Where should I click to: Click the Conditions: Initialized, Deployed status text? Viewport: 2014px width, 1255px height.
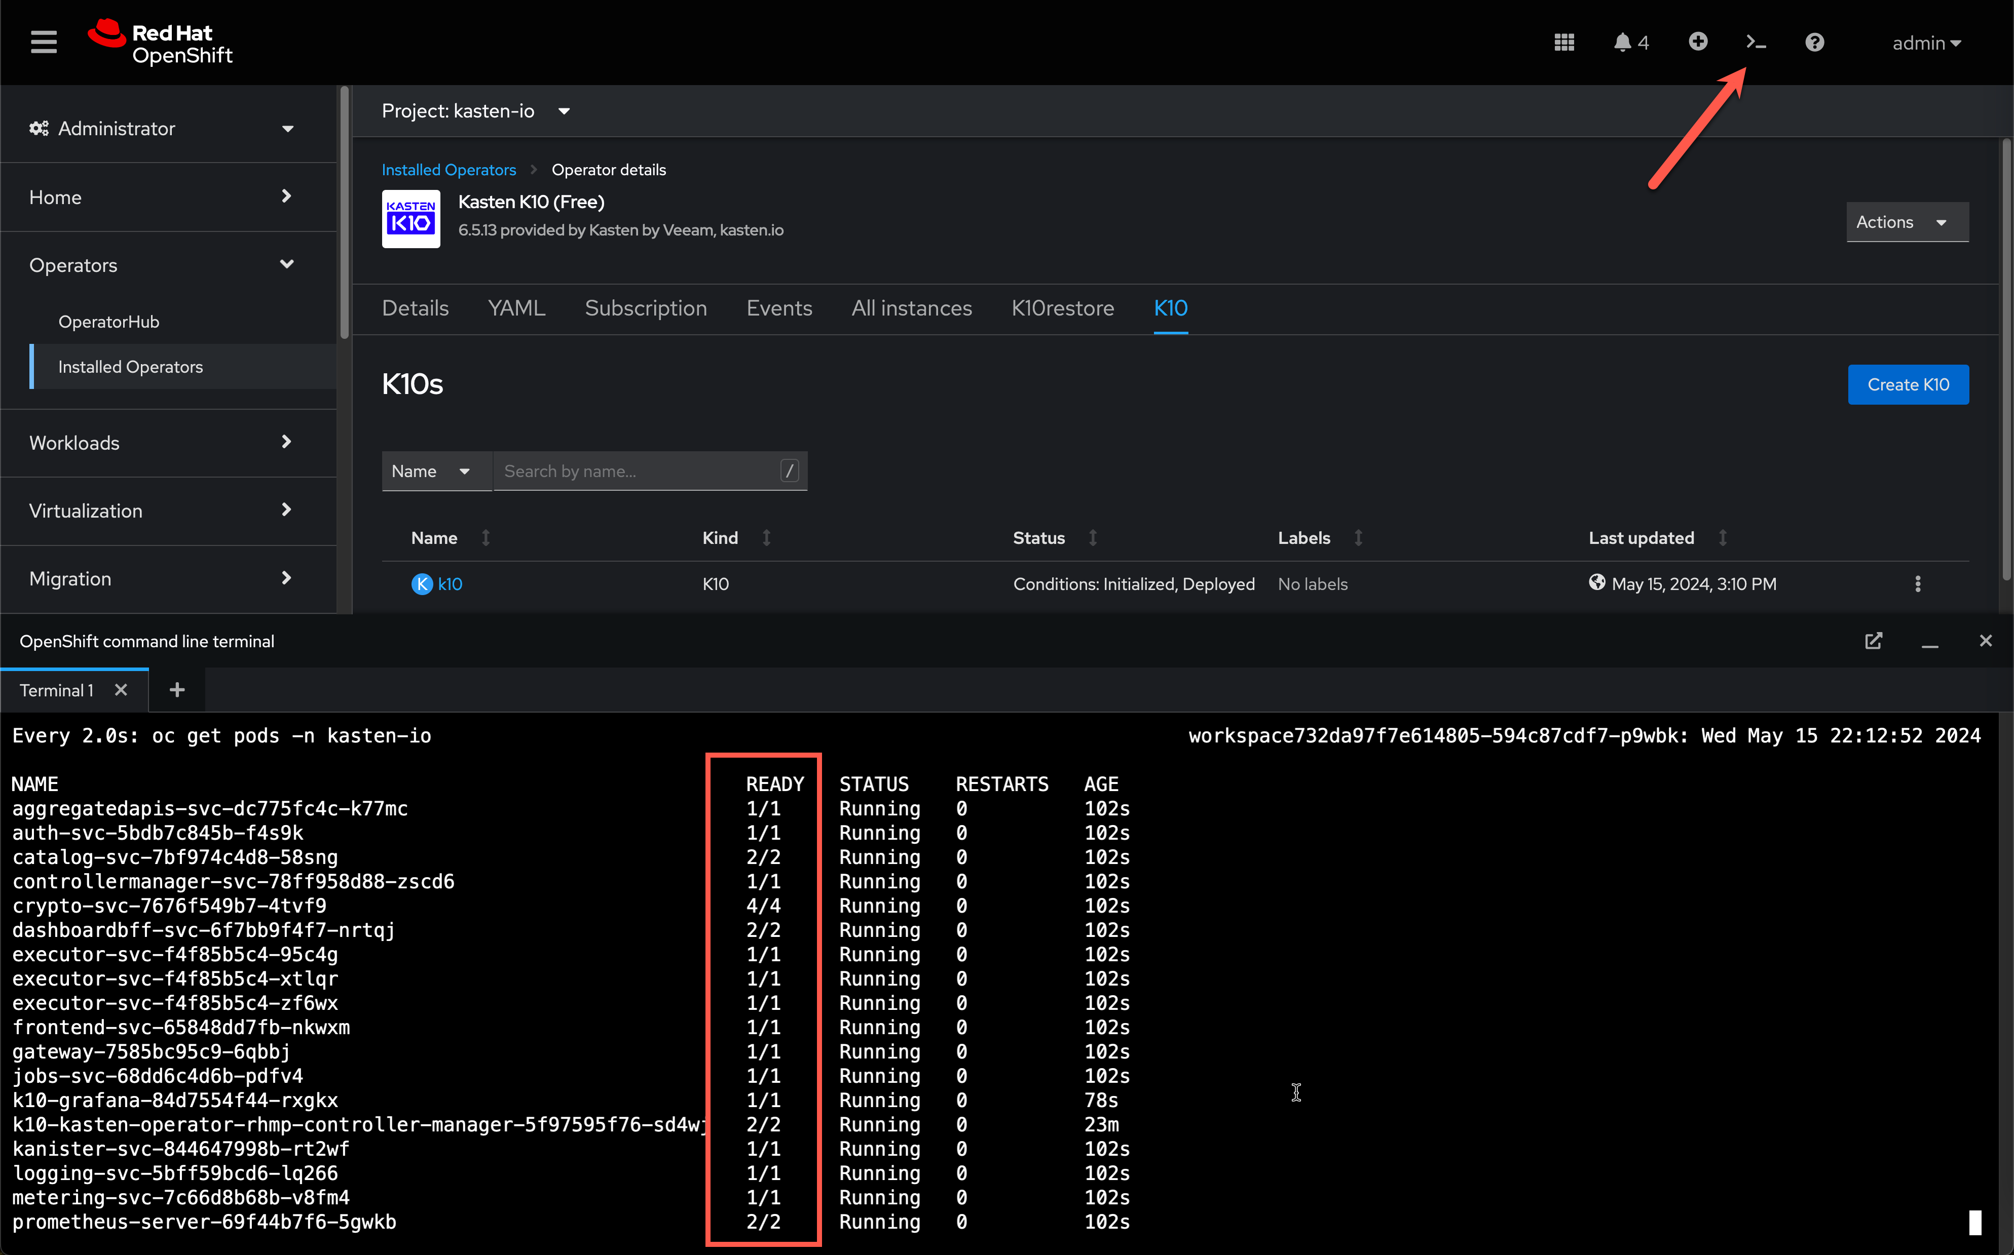point(1134,583)
